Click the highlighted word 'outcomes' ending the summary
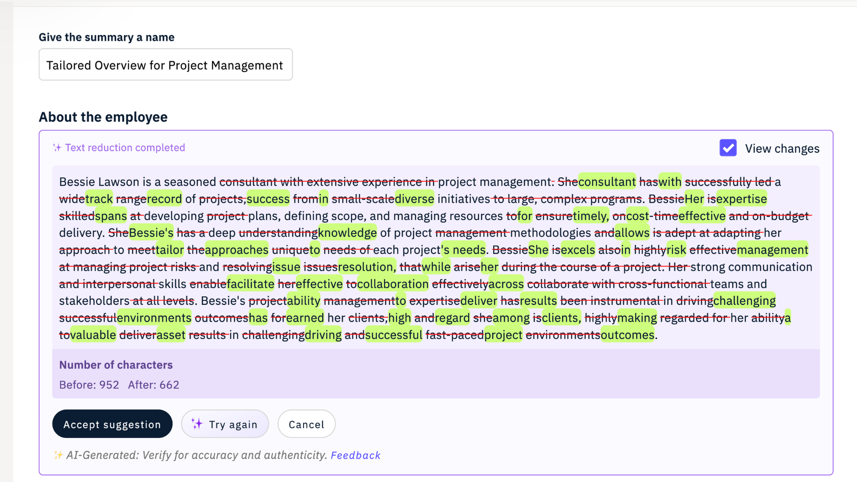The height and width of the screenshot is (482, 857). point(628,335)
